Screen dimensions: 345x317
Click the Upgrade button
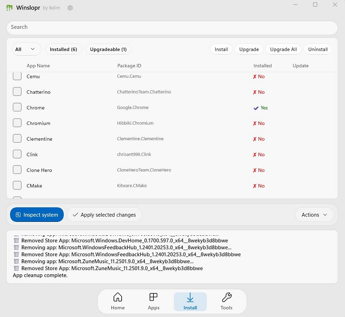coord(249,49)
